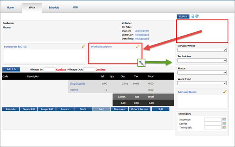Open the Technician dropdown
The height and width of the screenshot is (147, 235).
click(x=202, y=60)
